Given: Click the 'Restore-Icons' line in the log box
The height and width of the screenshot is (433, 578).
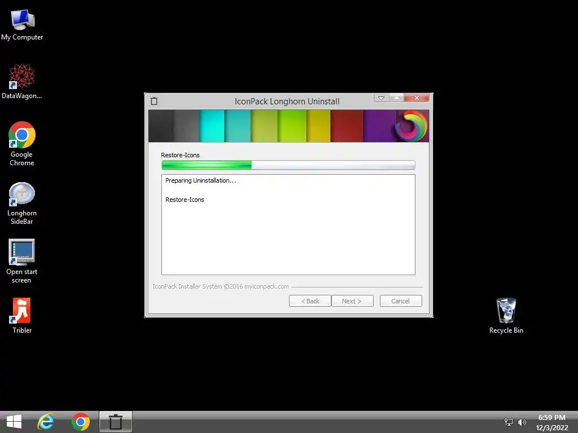Looking at the screenshot, I should [185, 200].
